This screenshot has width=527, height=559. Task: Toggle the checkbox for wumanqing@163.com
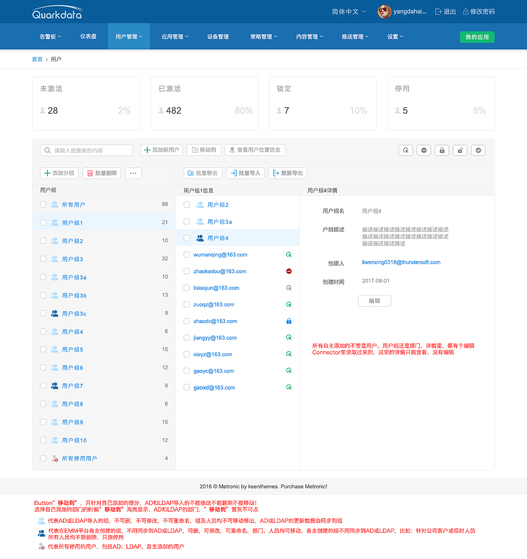(187, 255)
